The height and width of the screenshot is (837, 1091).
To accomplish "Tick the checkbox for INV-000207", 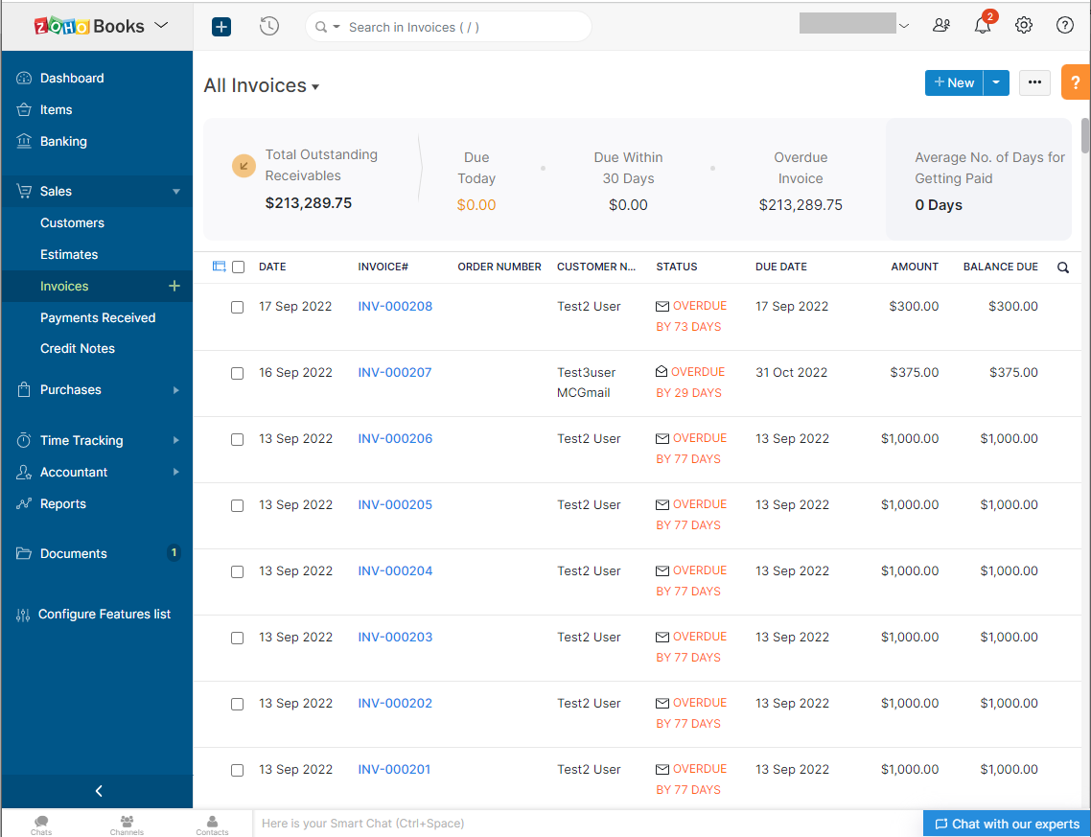I will tap(238, 373).
